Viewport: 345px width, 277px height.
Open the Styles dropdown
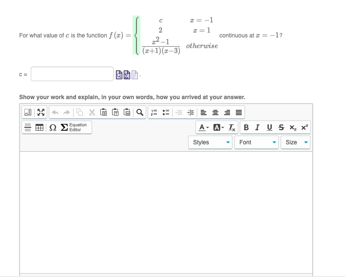click(x=211, y=142)
